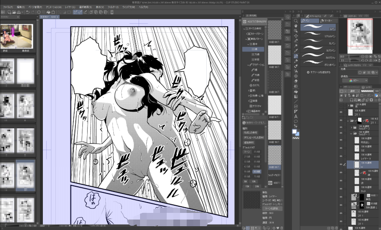Click the smartphone connect icon in command bar
The image size is (381, 230).
[x=112, y=12]
